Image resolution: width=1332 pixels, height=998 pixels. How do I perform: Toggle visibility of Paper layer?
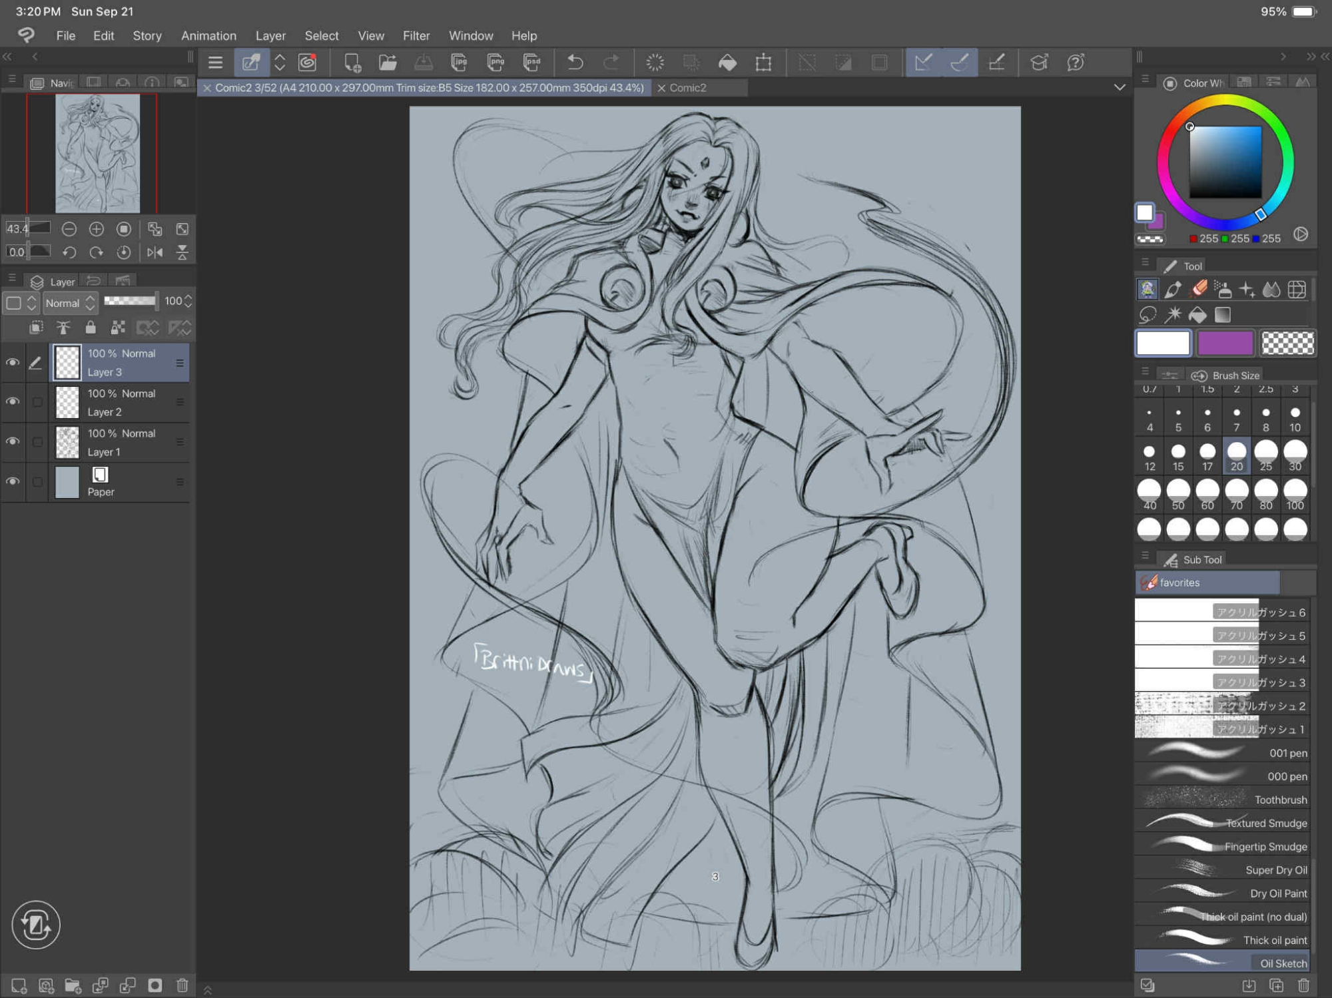(x=12, y=481)
